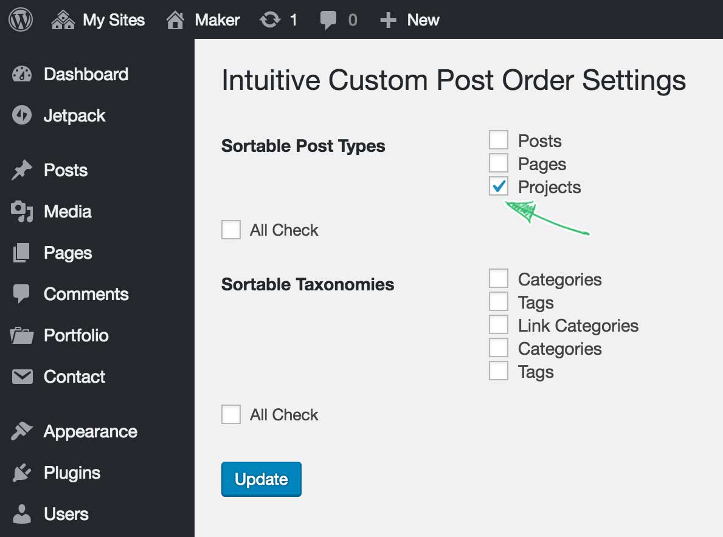Click the WordPress logo icon
The width and height of the screenshot is (723, 537).
[x=21, y=20]
